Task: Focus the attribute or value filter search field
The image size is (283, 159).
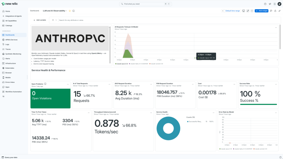Action: coord(169,20)
